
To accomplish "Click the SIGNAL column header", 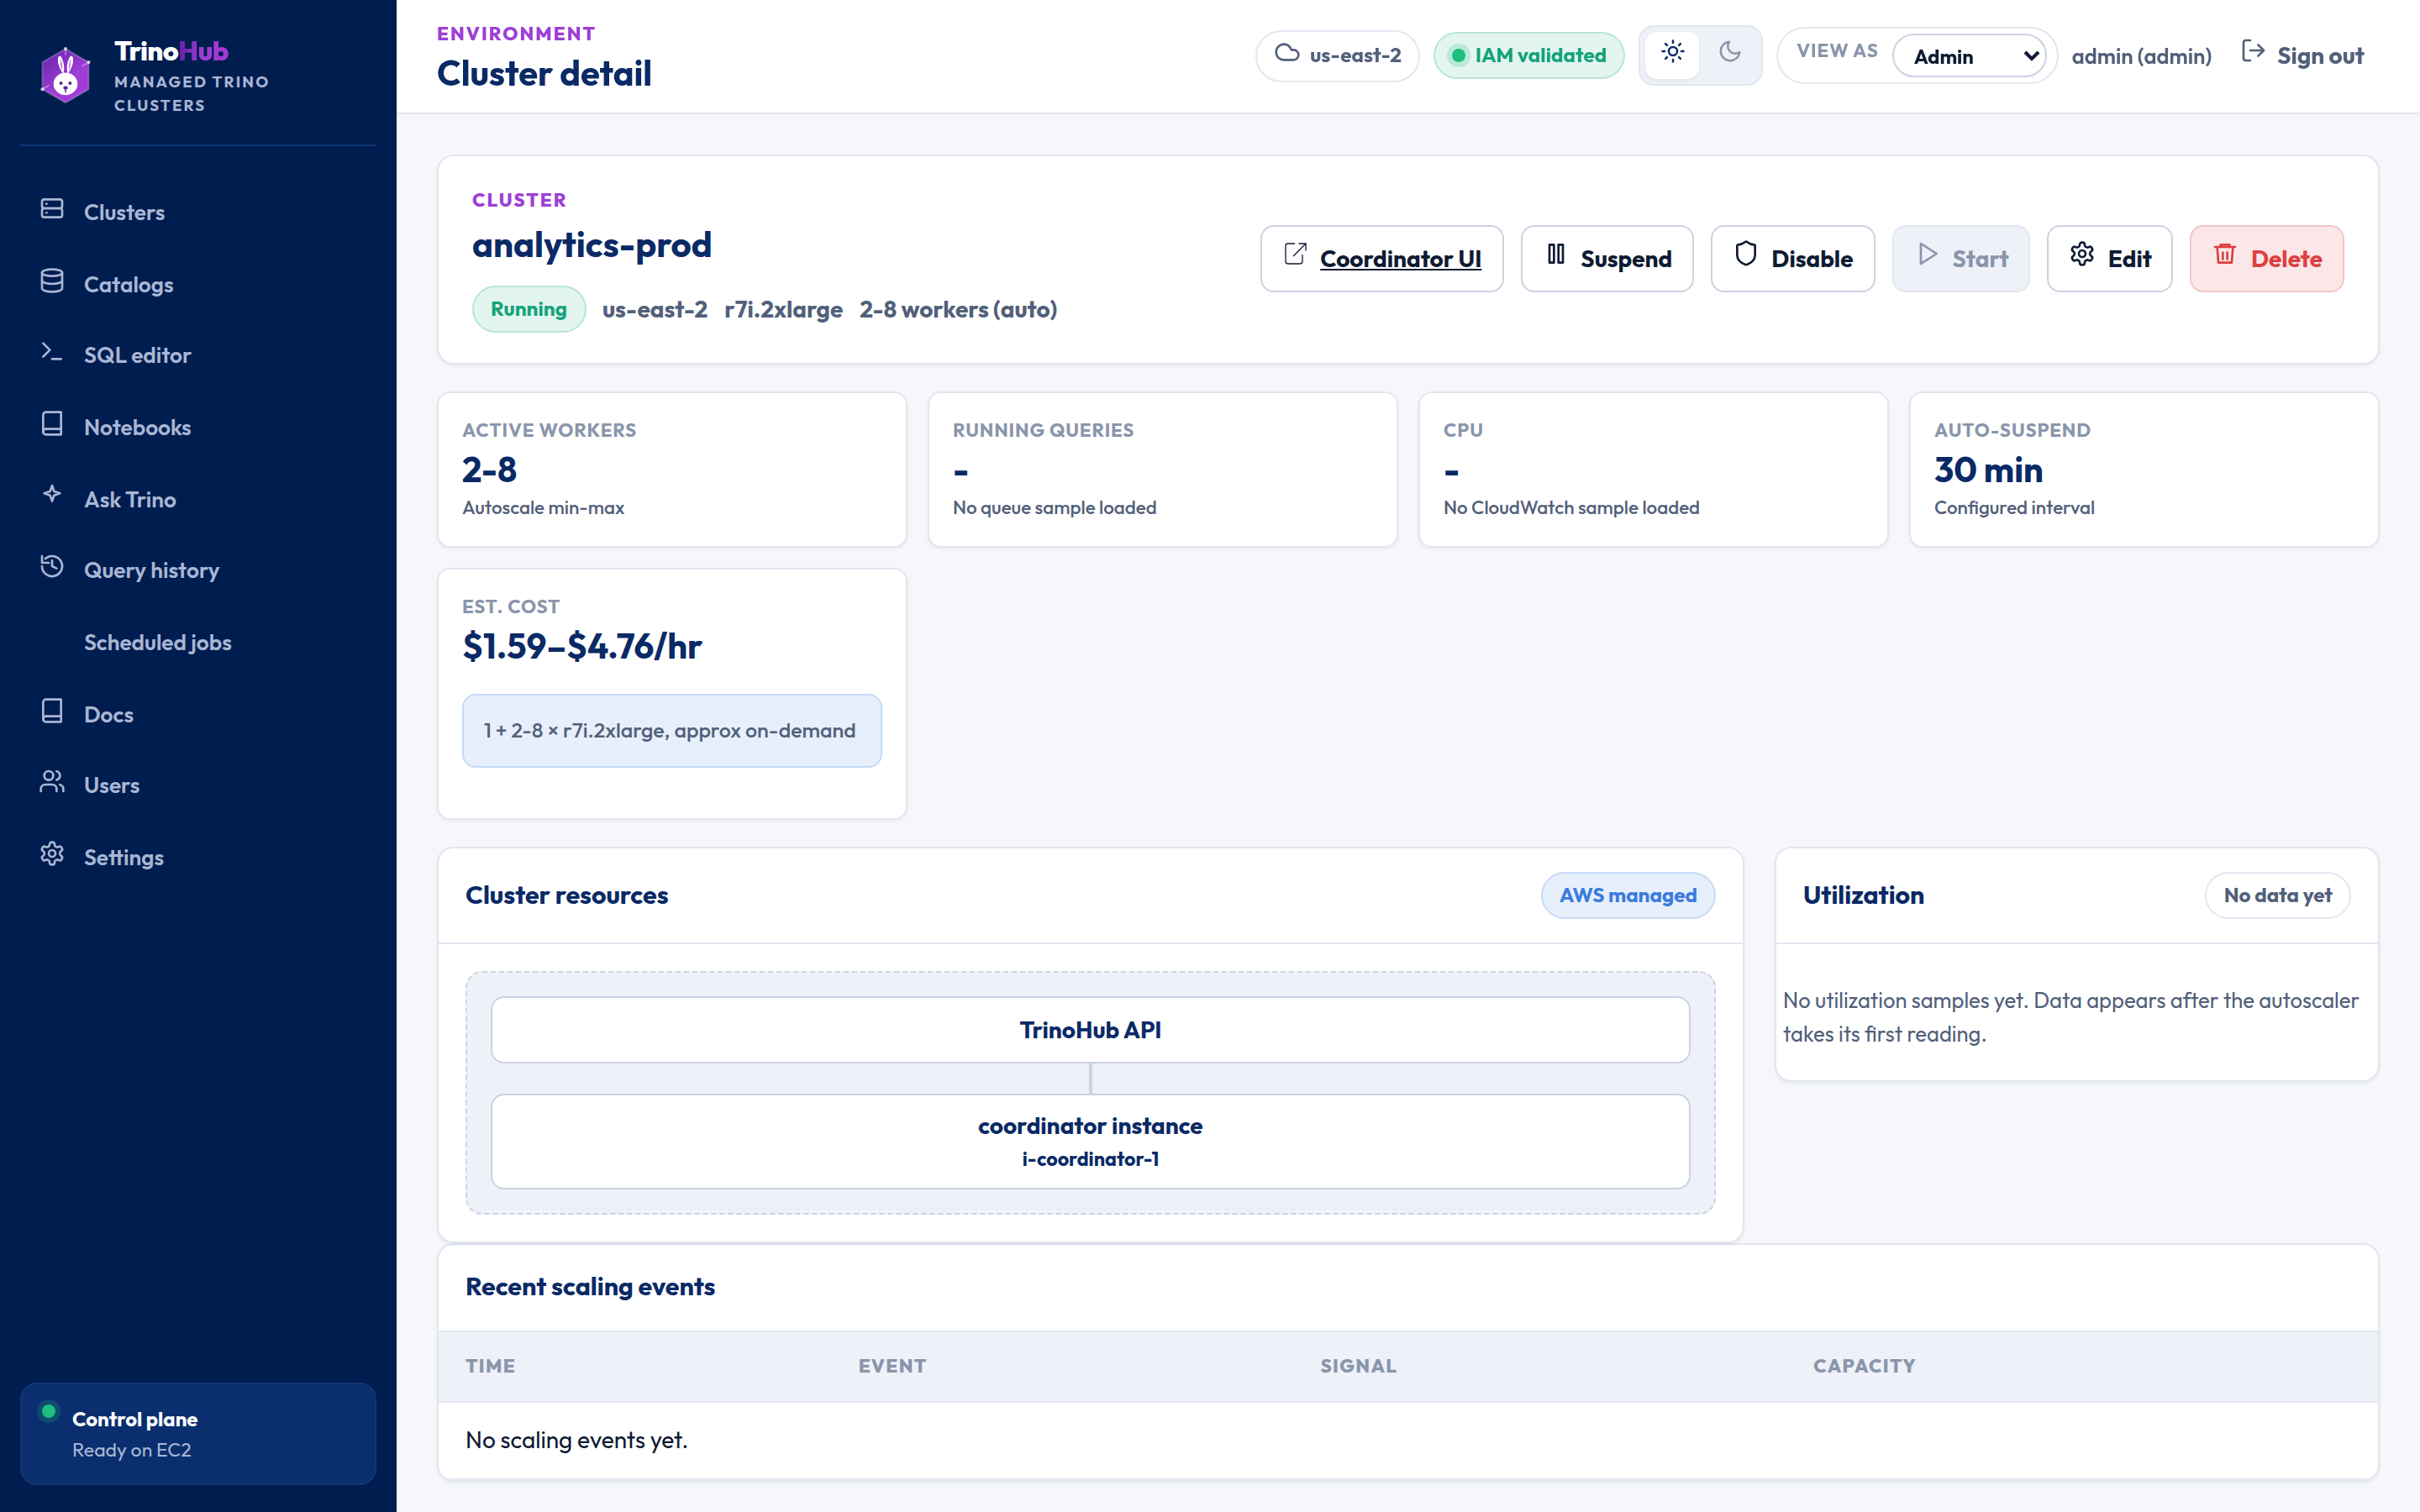I will 1358,1366.
